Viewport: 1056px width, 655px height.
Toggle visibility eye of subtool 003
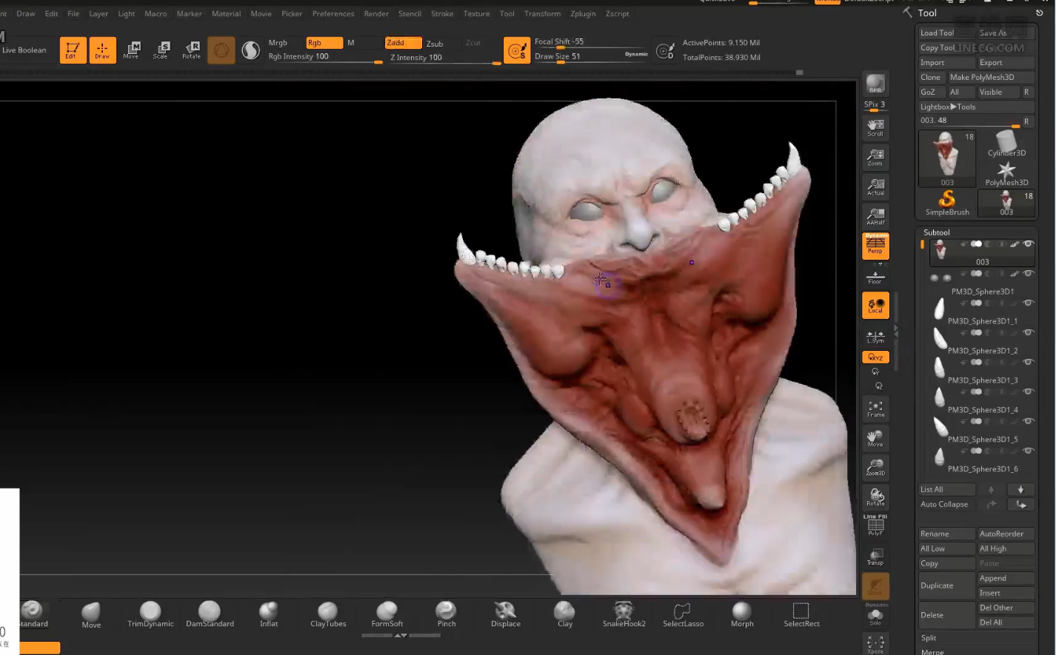tap(1028, 243)
